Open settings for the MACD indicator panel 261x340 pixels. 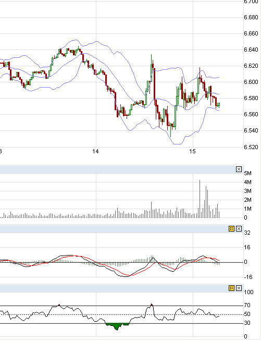click(x=231, y=229)
